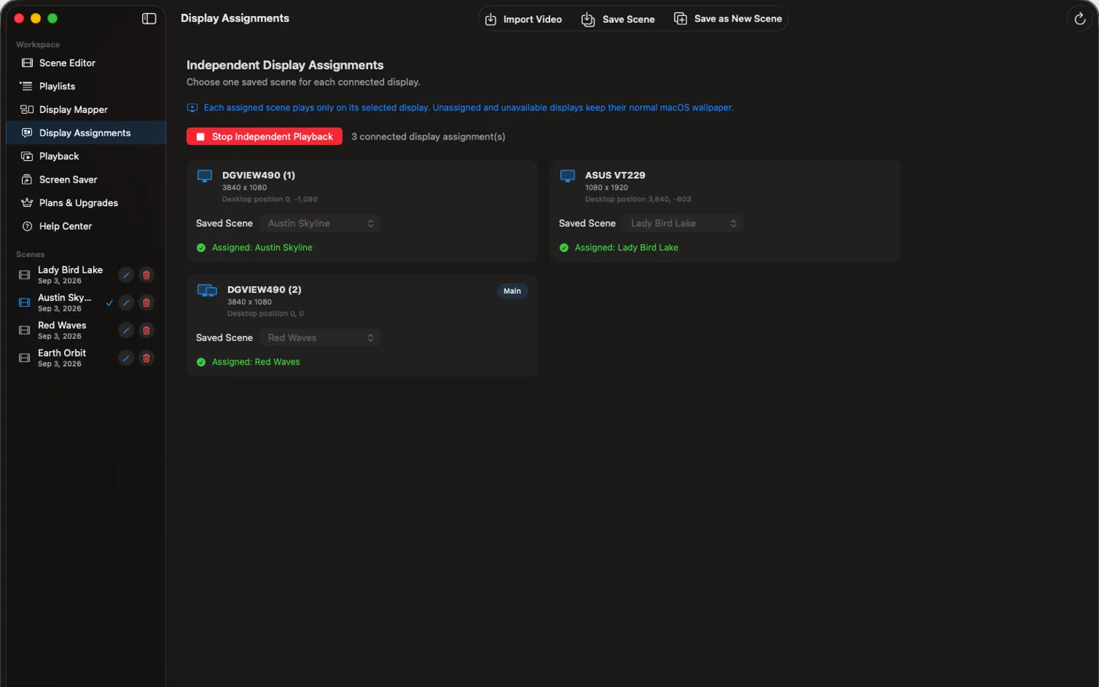Delete the Lady Bird Lake scene
Viewport: 1099px width, 687px height.
(x=147, y=275)
